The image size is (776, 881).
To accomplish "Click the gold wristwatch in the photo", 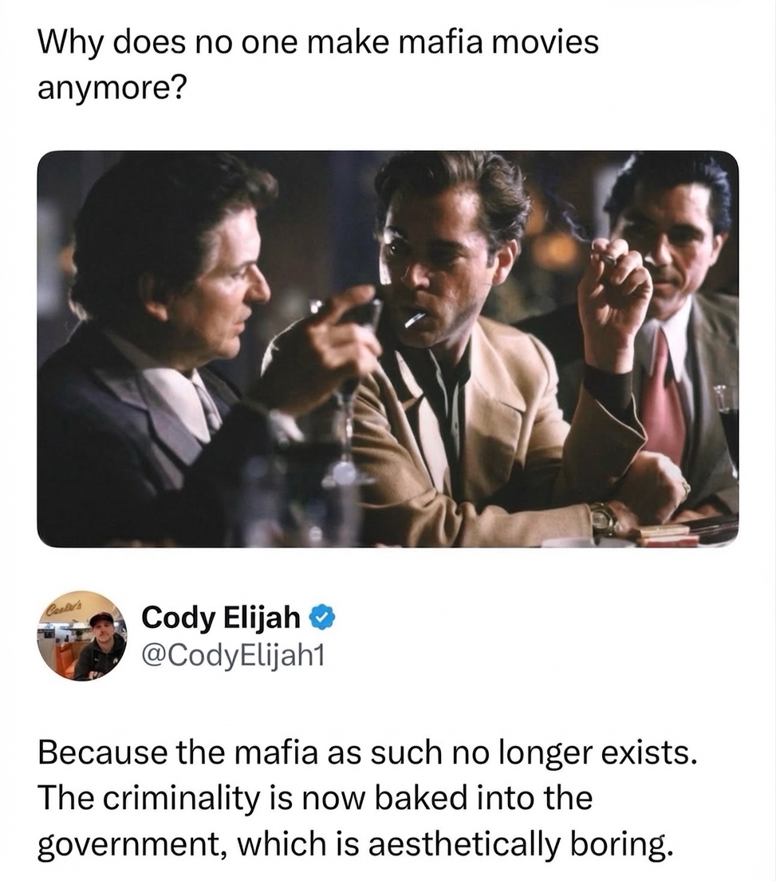I will click(604, 520).
